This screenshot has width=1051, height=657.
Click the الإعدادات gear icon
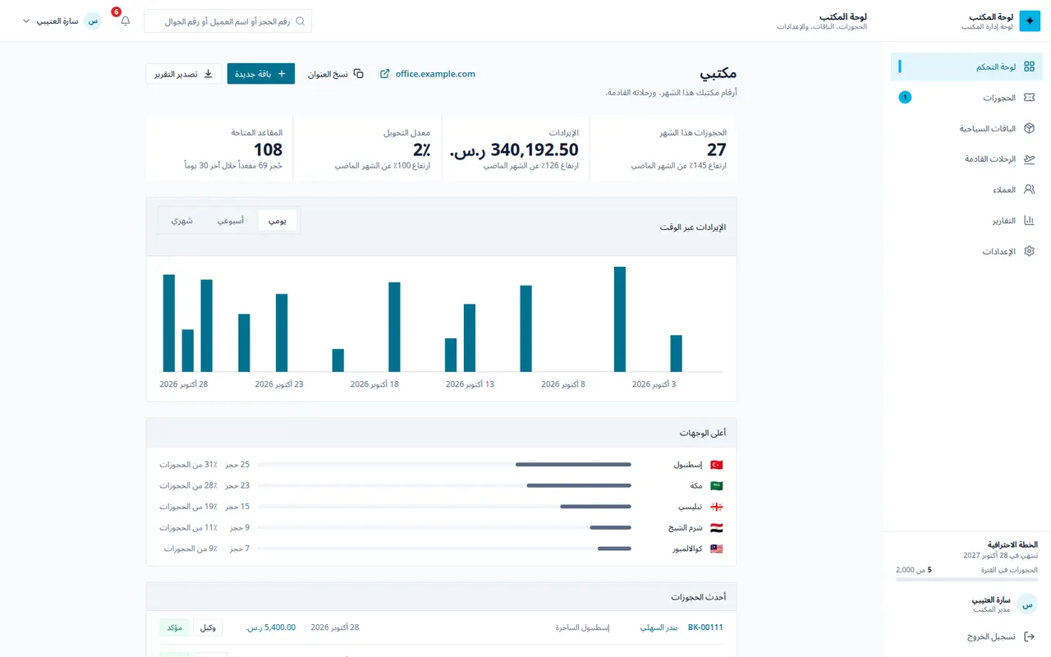(x=1029, y=251)
